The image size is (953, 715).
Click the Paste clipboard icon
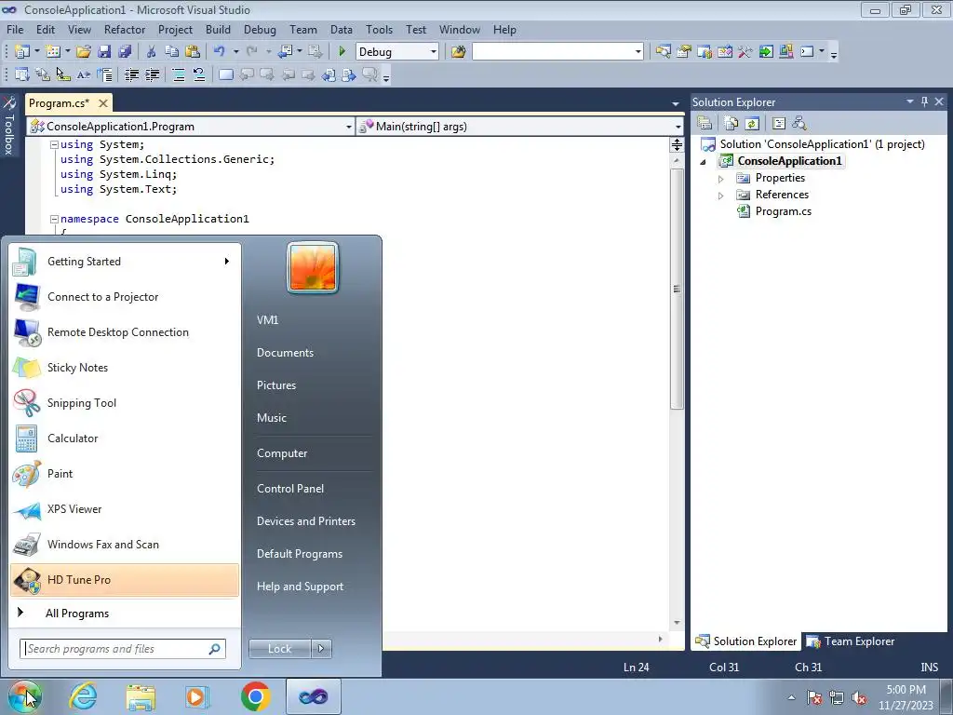(x=193, y=52)
